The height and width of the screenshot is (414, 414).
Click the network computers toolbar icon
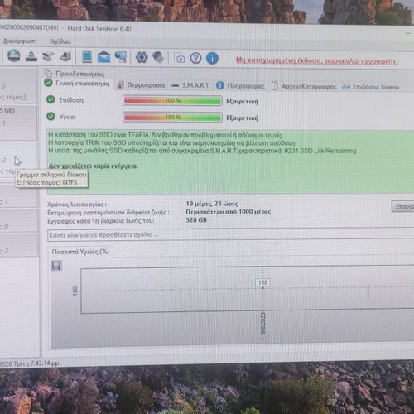point(121,57)
